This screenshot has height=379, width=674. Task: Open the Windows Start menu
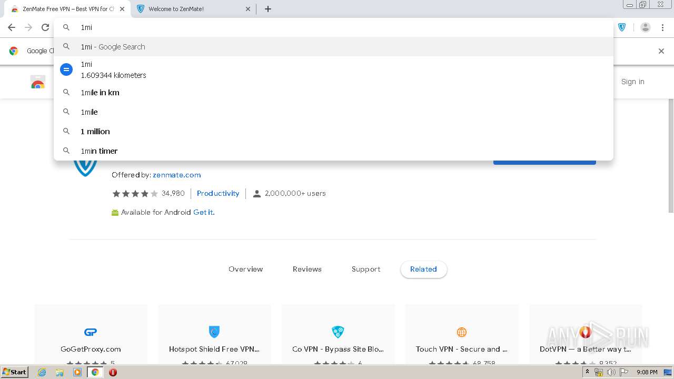pos(15,372)
